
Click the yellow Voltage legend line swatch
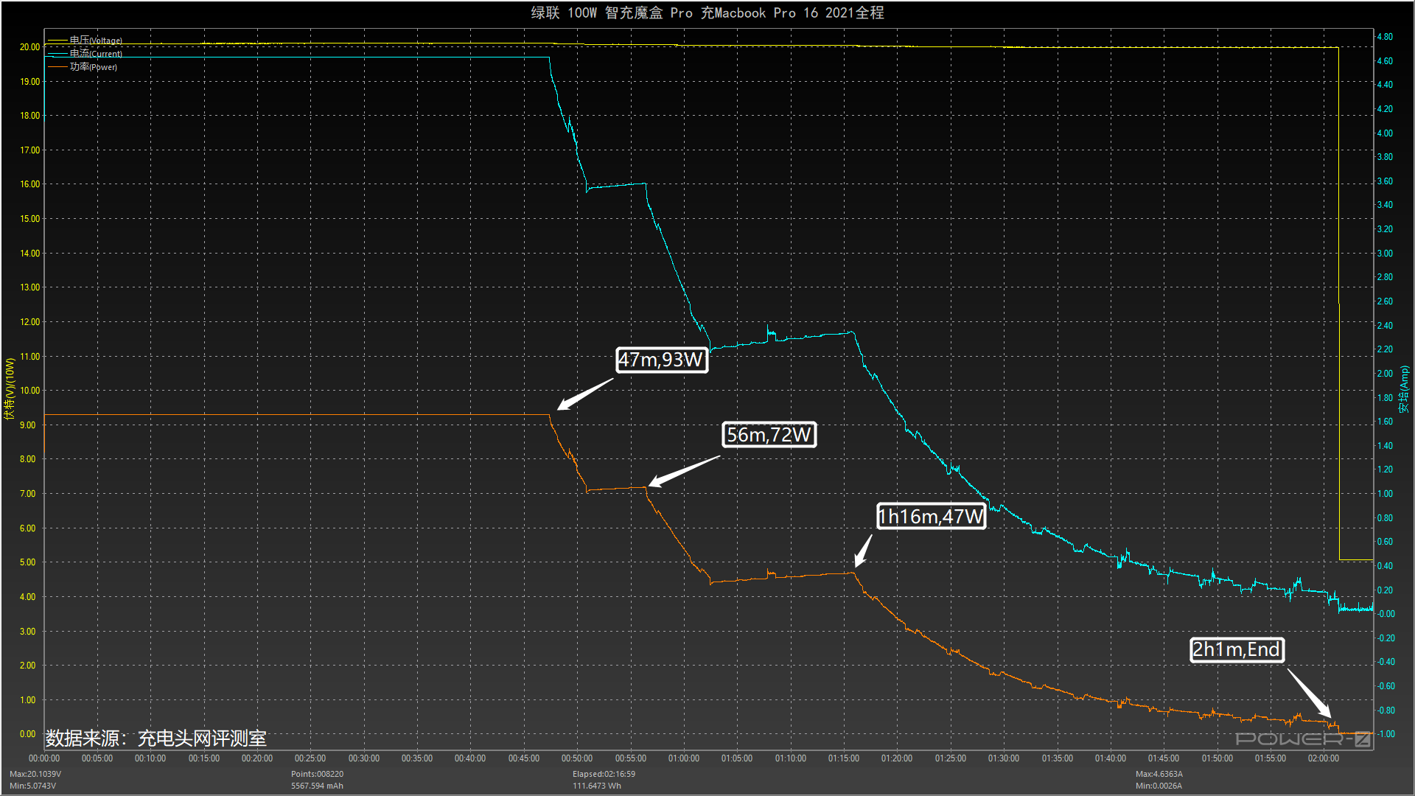57,41
